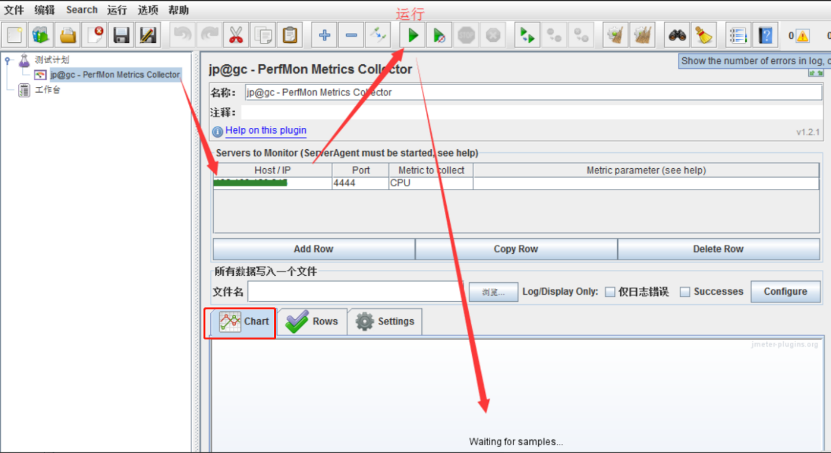Click the yellow warning errors icon
The image size is (831, 453).
(803, 36)
